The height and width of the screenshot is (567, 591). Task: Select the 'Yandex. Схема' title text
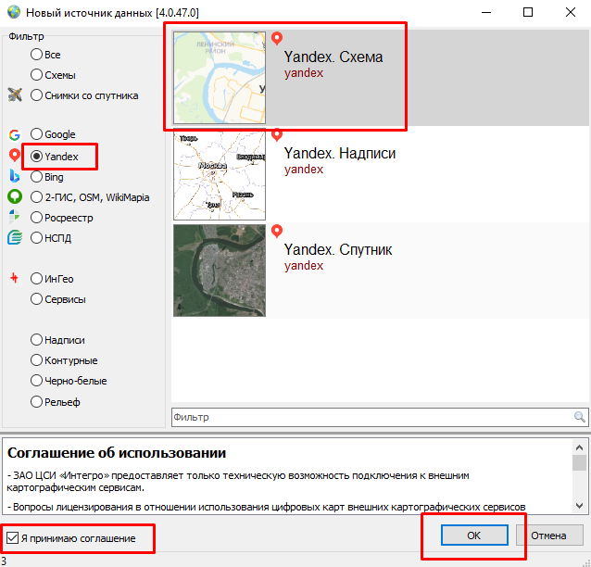(x=333, y=57)
